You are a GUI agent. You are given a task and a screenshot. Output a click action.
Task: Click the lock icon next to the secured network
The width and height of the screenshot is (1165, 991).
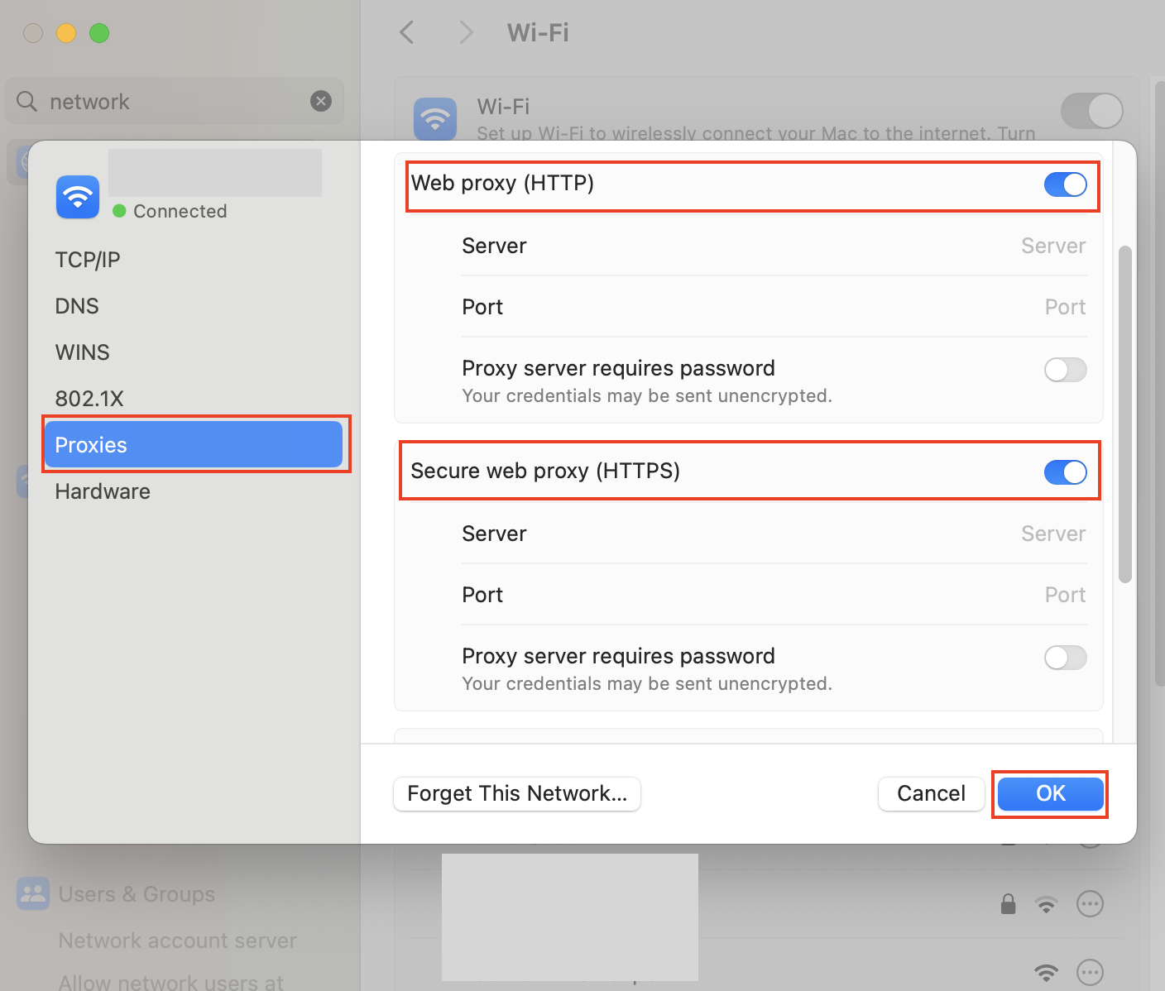coord(1008,903)
